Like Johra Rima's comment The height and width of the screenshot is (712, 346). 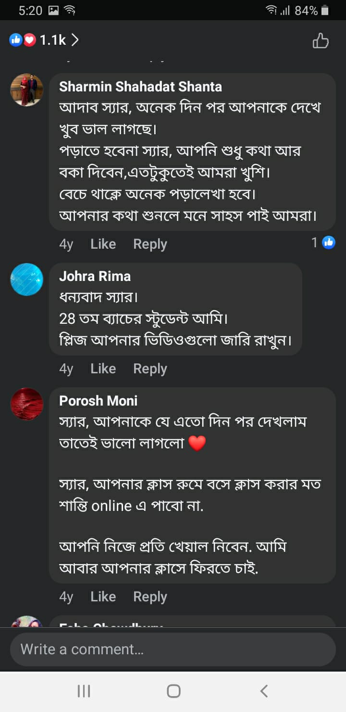pos(103,369)
